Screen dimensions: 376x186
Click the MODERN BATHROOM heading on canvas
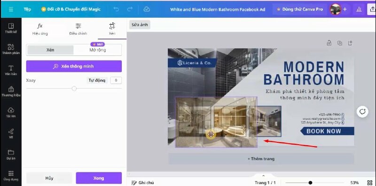(x=304, y=73)
